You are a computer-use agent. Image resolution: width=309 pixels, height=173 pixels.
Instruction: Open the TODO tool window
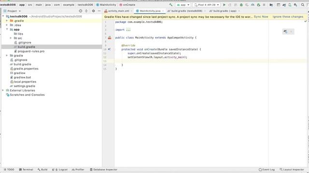tap(9, 170)
